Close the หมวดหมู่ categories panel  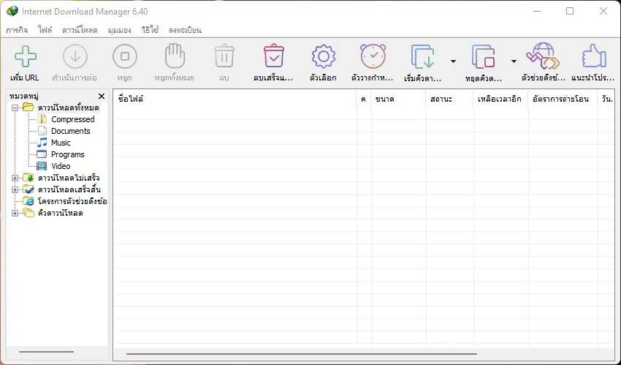(102, 97)
